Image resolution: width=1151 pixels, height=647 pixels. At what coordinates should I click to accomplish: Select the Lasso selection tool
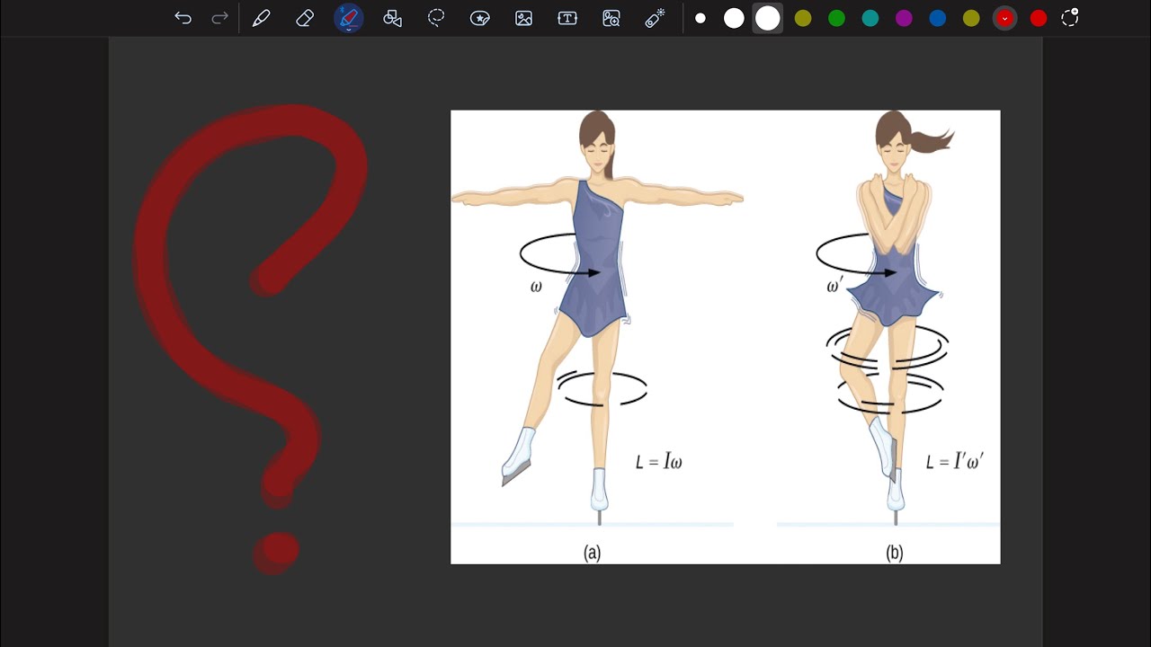(x=436, y=18)
